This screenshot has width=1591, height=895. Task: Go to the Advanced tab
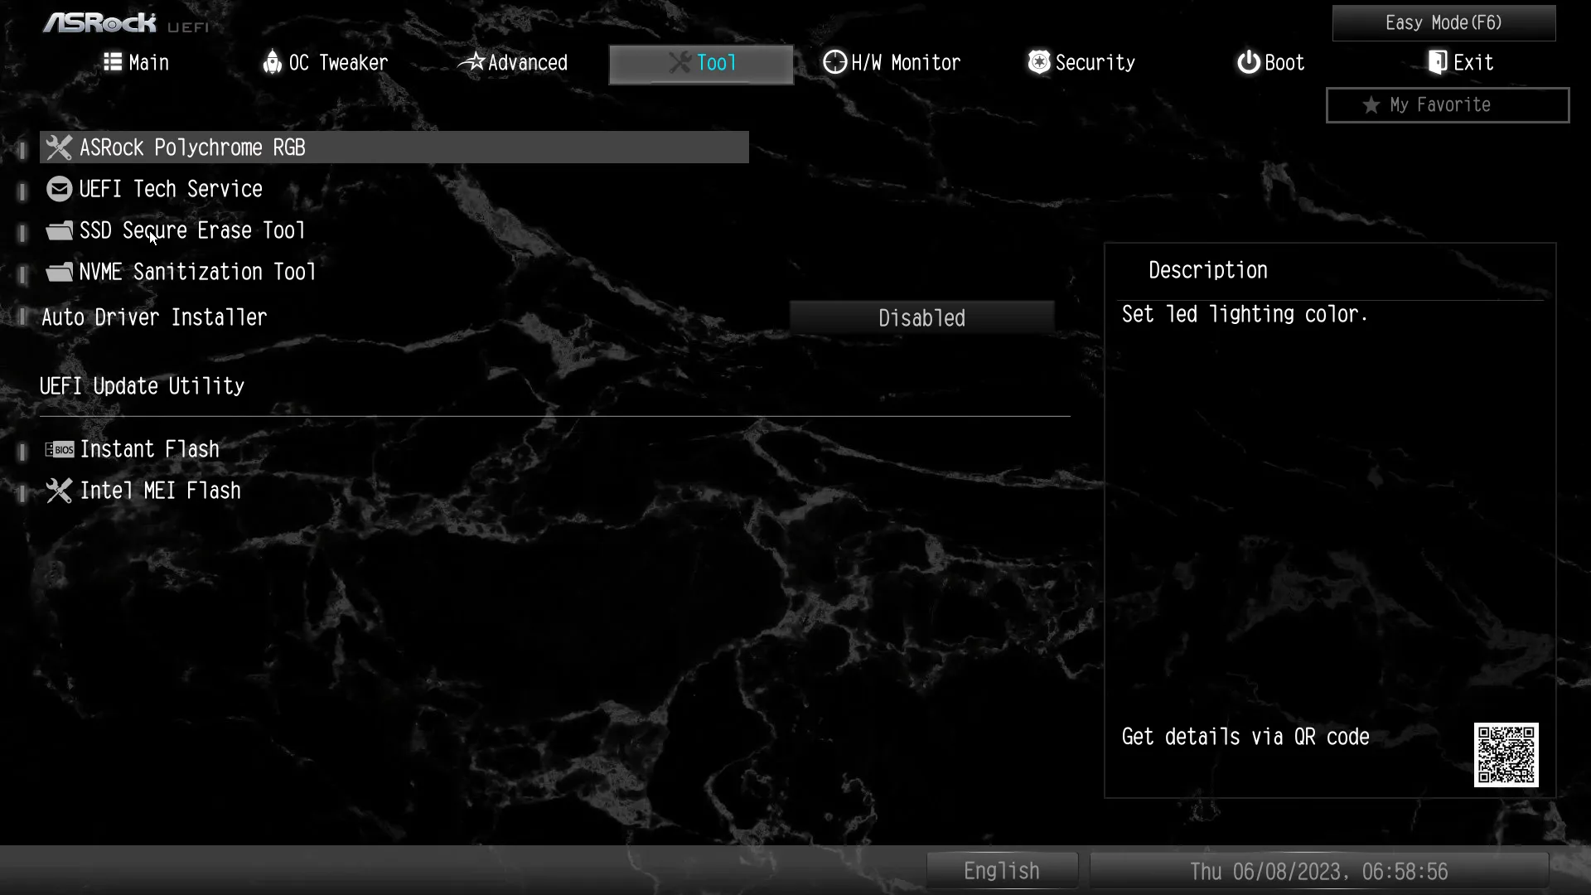pyautogui.click(x=514, y=63)
